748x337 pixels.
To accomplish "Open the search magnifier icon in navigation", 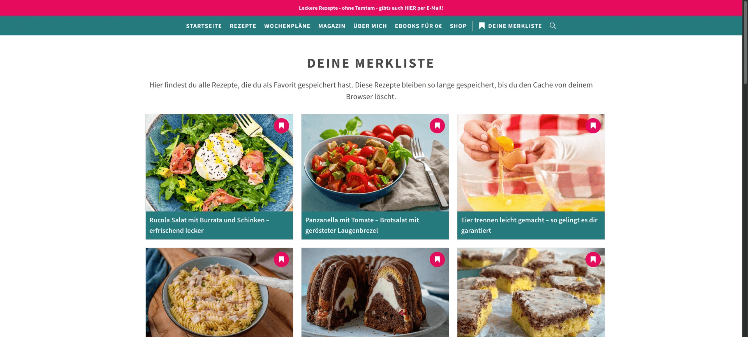I will click(x=552, y=26).
